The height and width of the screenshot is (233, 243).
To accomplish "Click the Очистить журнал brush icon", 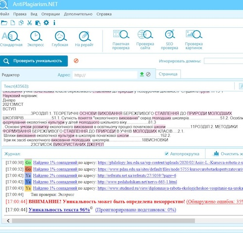I will point(216,154).
